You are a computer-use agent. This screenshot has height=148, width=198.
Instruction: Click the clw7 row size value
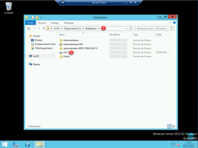(x=162, y=53)
